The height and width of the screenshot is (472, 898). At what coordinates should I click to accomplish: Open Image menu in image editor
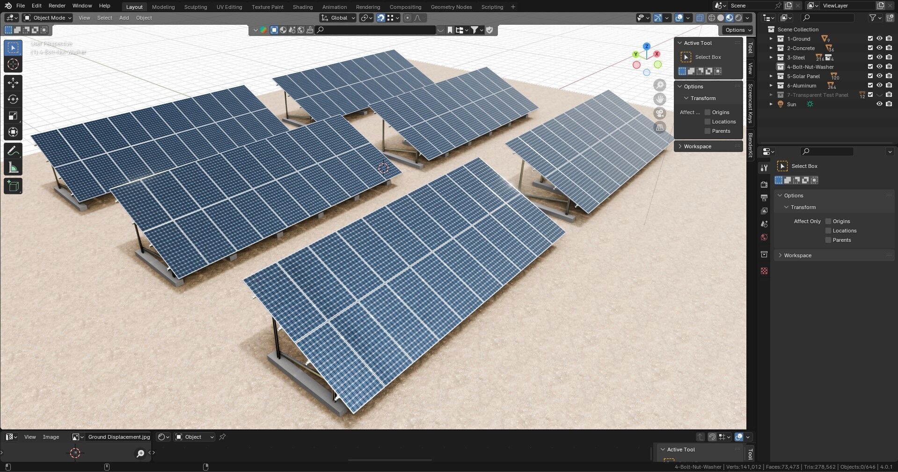tap(51, 437)
